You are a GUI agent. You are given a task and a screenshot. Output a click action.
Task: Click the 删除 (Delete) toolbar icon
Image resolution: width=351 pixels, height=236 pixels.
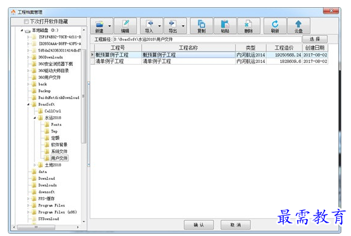[x=249, y=26]
